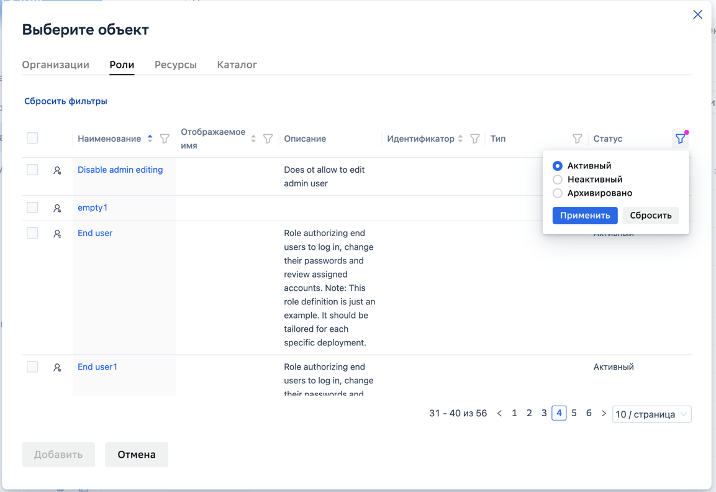Open the Отображаемое имя column filter
Viewport: 716px width, 492px height.
point(268,139)
